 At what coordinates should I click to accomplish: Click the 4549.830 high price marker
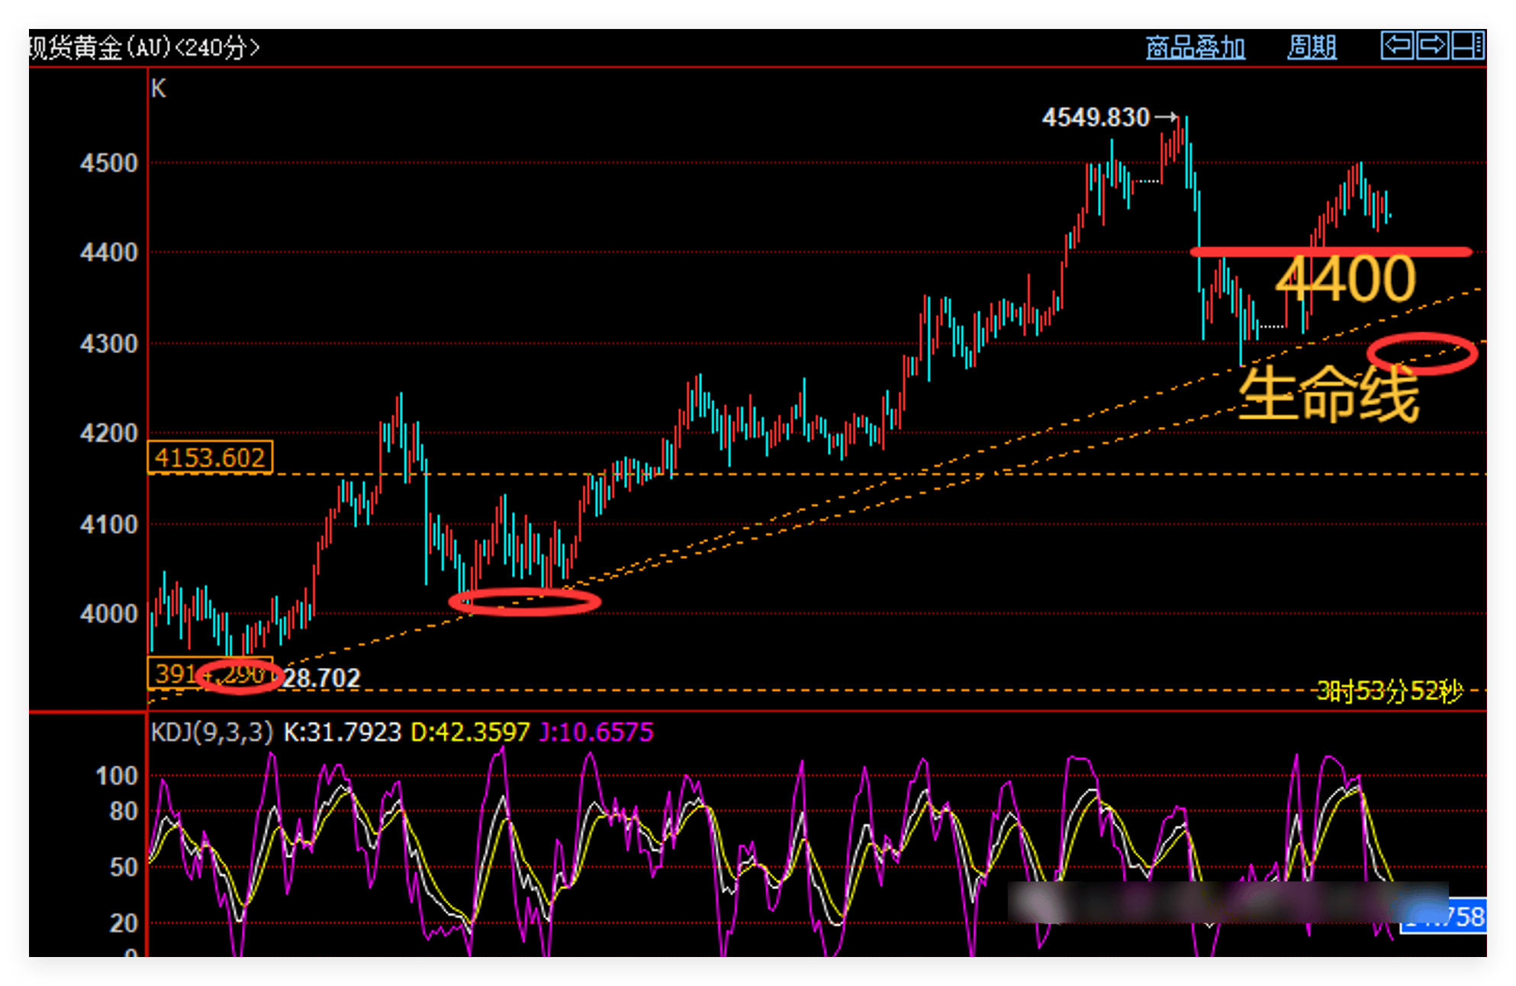(x=1096, y=117)
